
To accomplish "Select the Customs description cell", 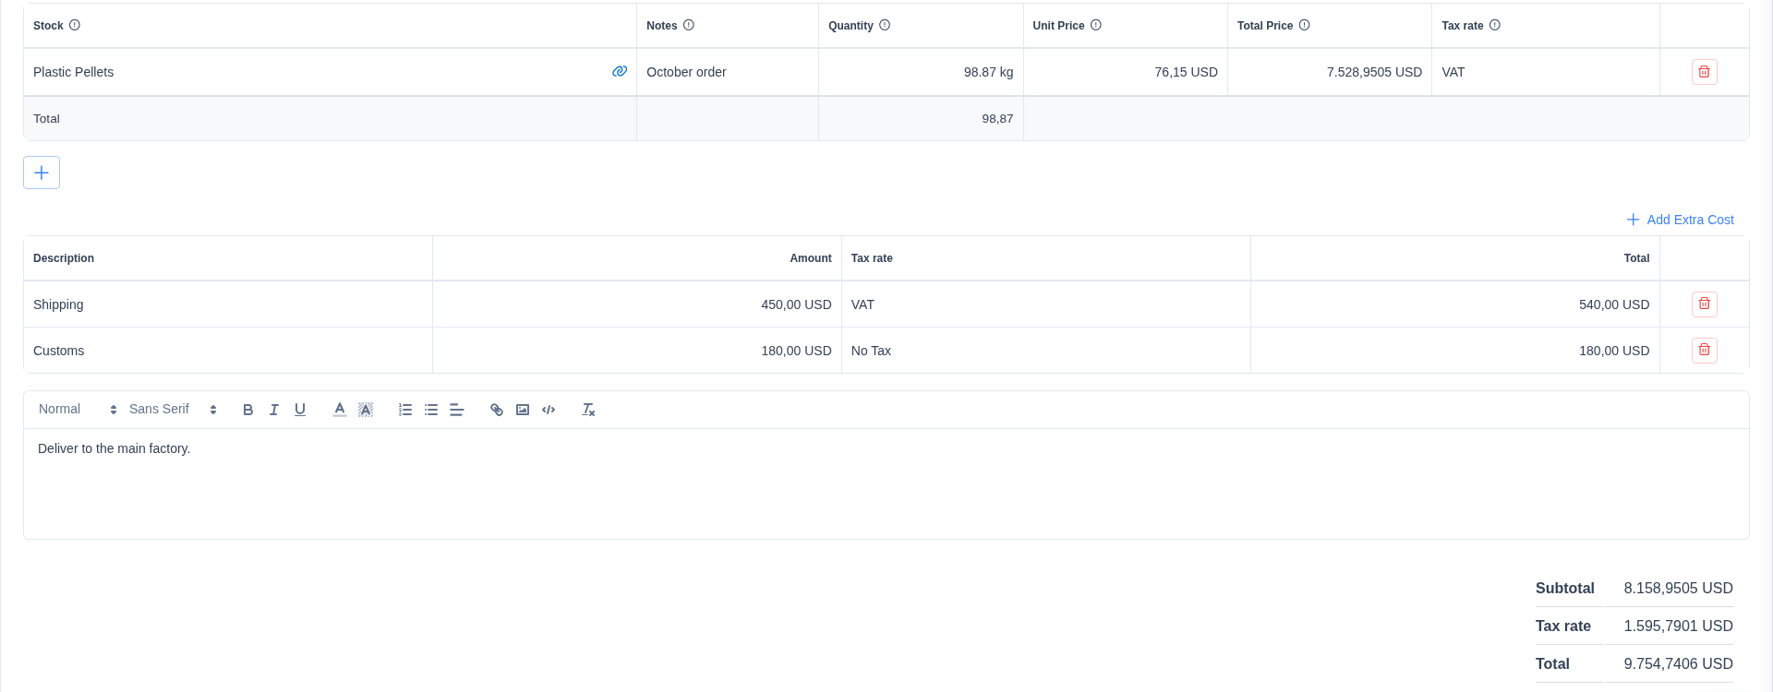I will pyautogui.click(x=228, y=351).
